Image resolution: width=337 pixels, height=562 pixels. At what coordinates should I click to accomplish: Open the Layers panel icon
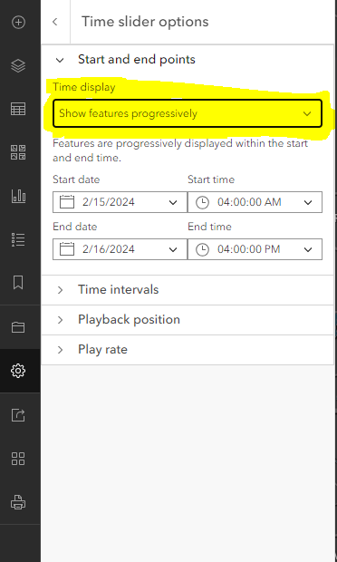tap(18, 66)
